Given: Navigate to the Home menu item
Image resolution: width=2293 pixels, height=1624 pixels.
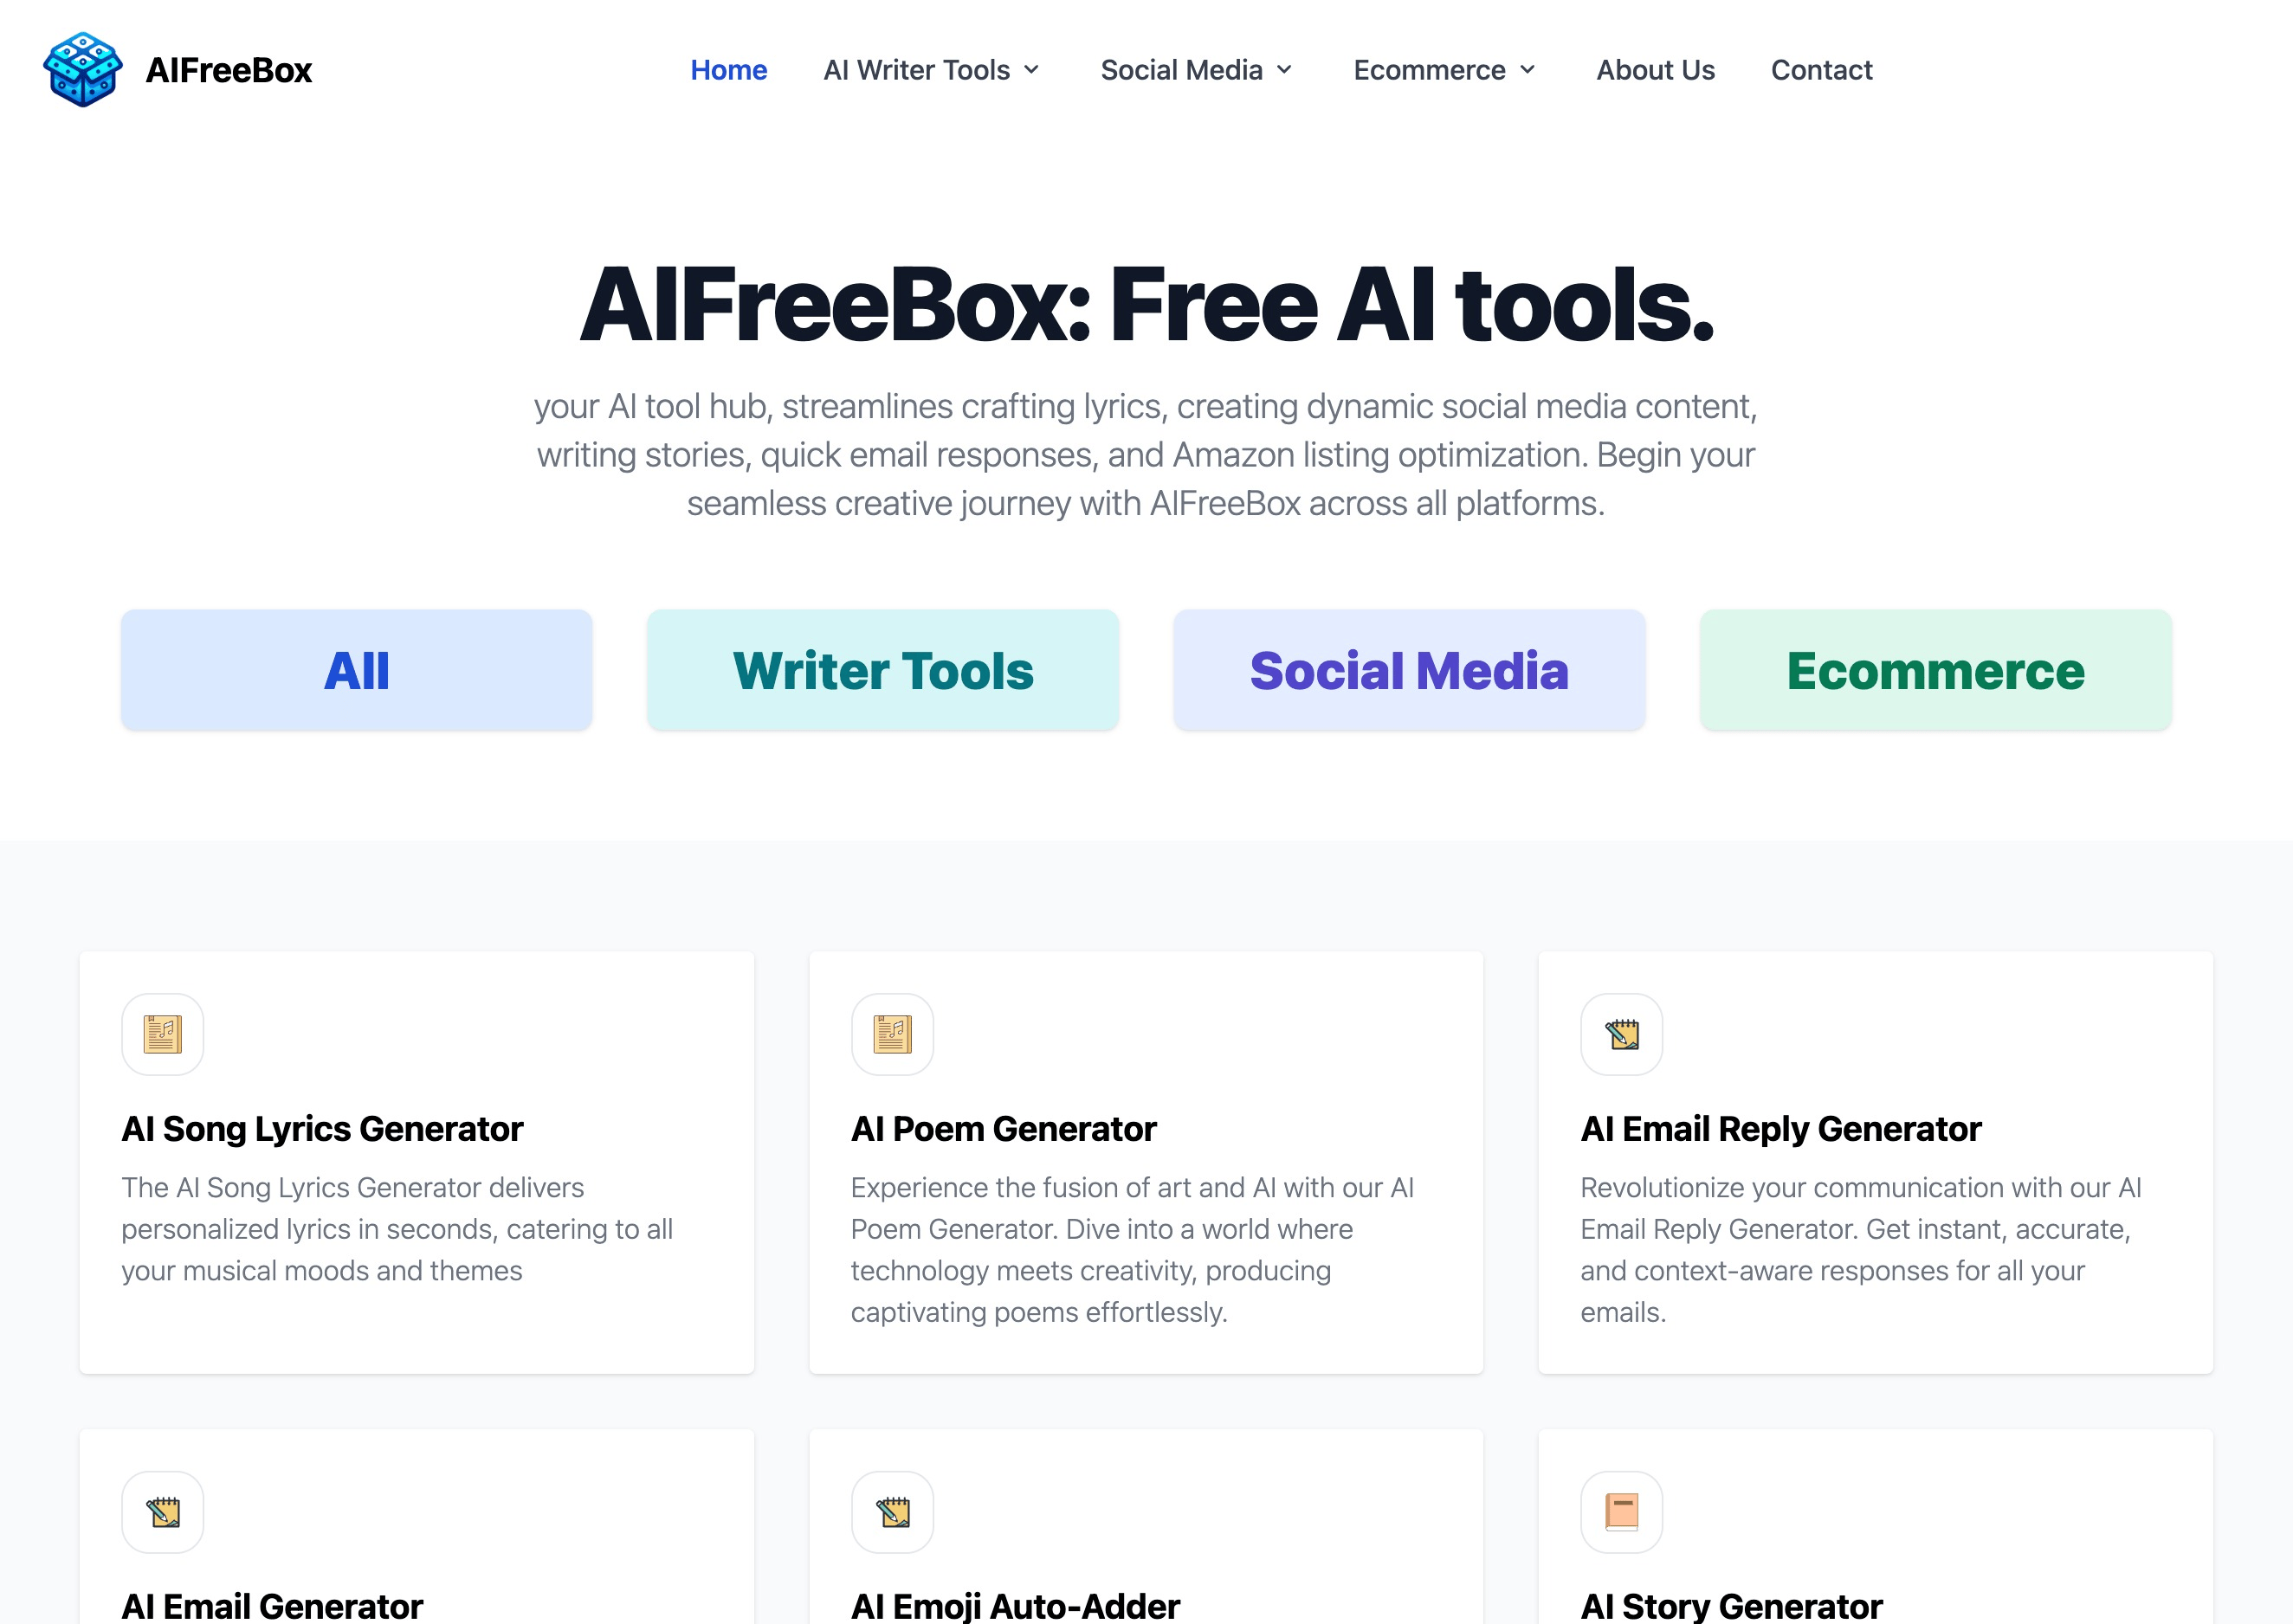Looking at the screenshot, I should (728, 68).
